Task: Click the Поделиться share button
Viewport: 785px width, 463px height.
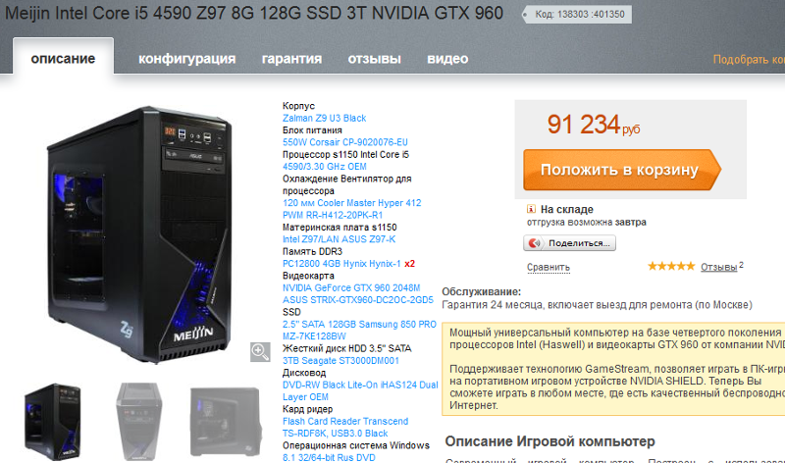Action: tap(570, 243)
